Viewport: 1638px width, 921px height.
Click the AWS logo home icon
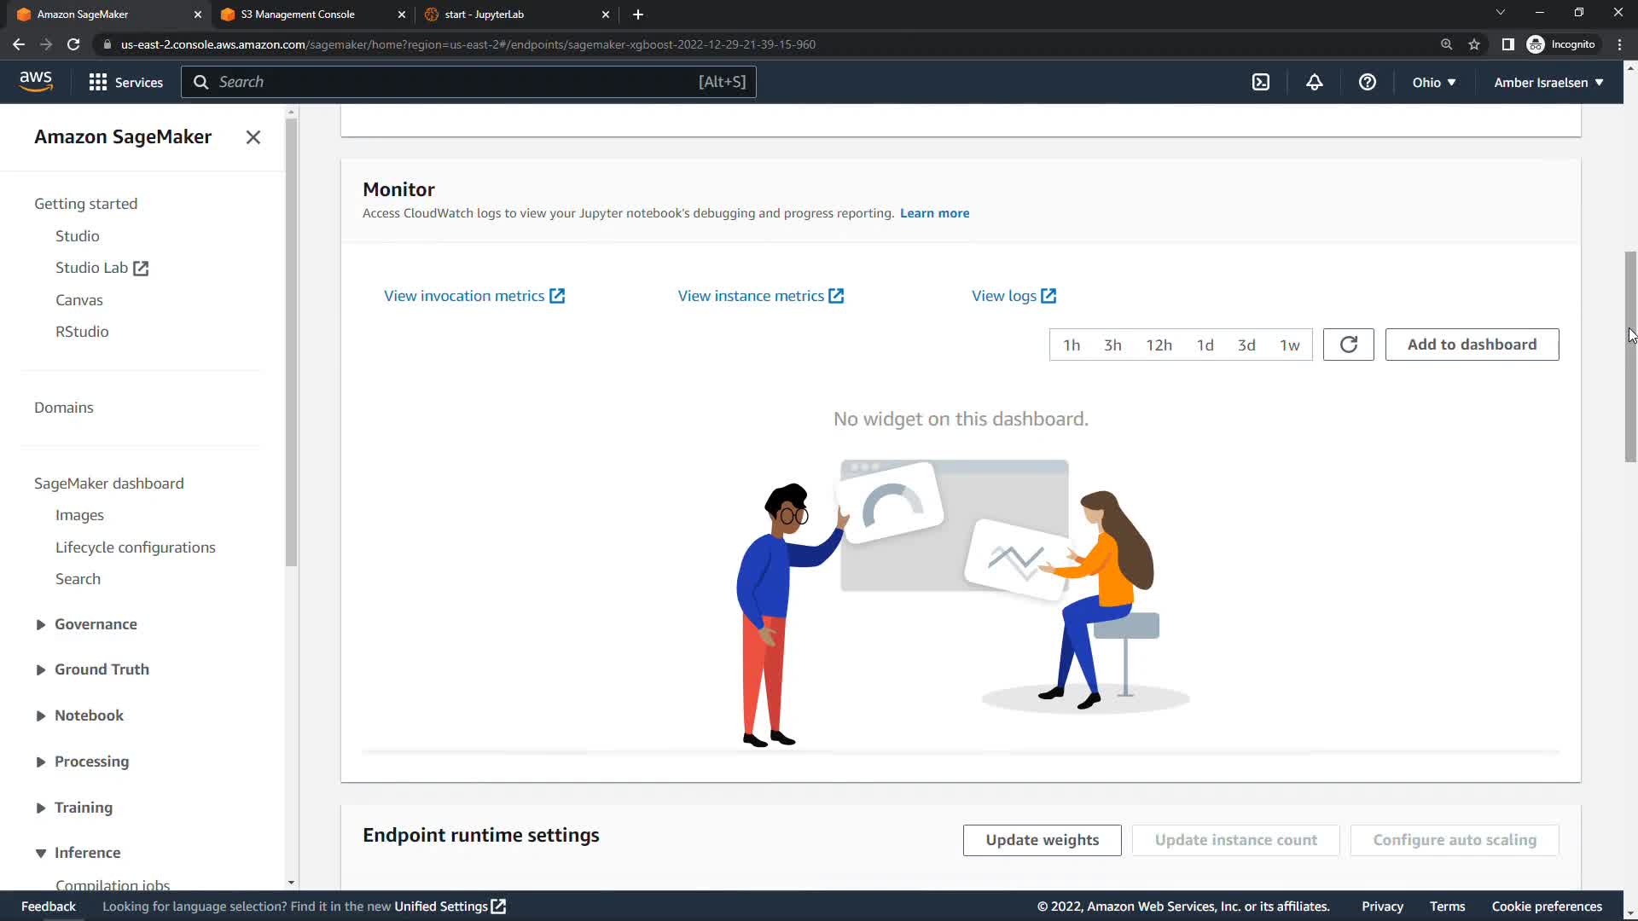36,81
